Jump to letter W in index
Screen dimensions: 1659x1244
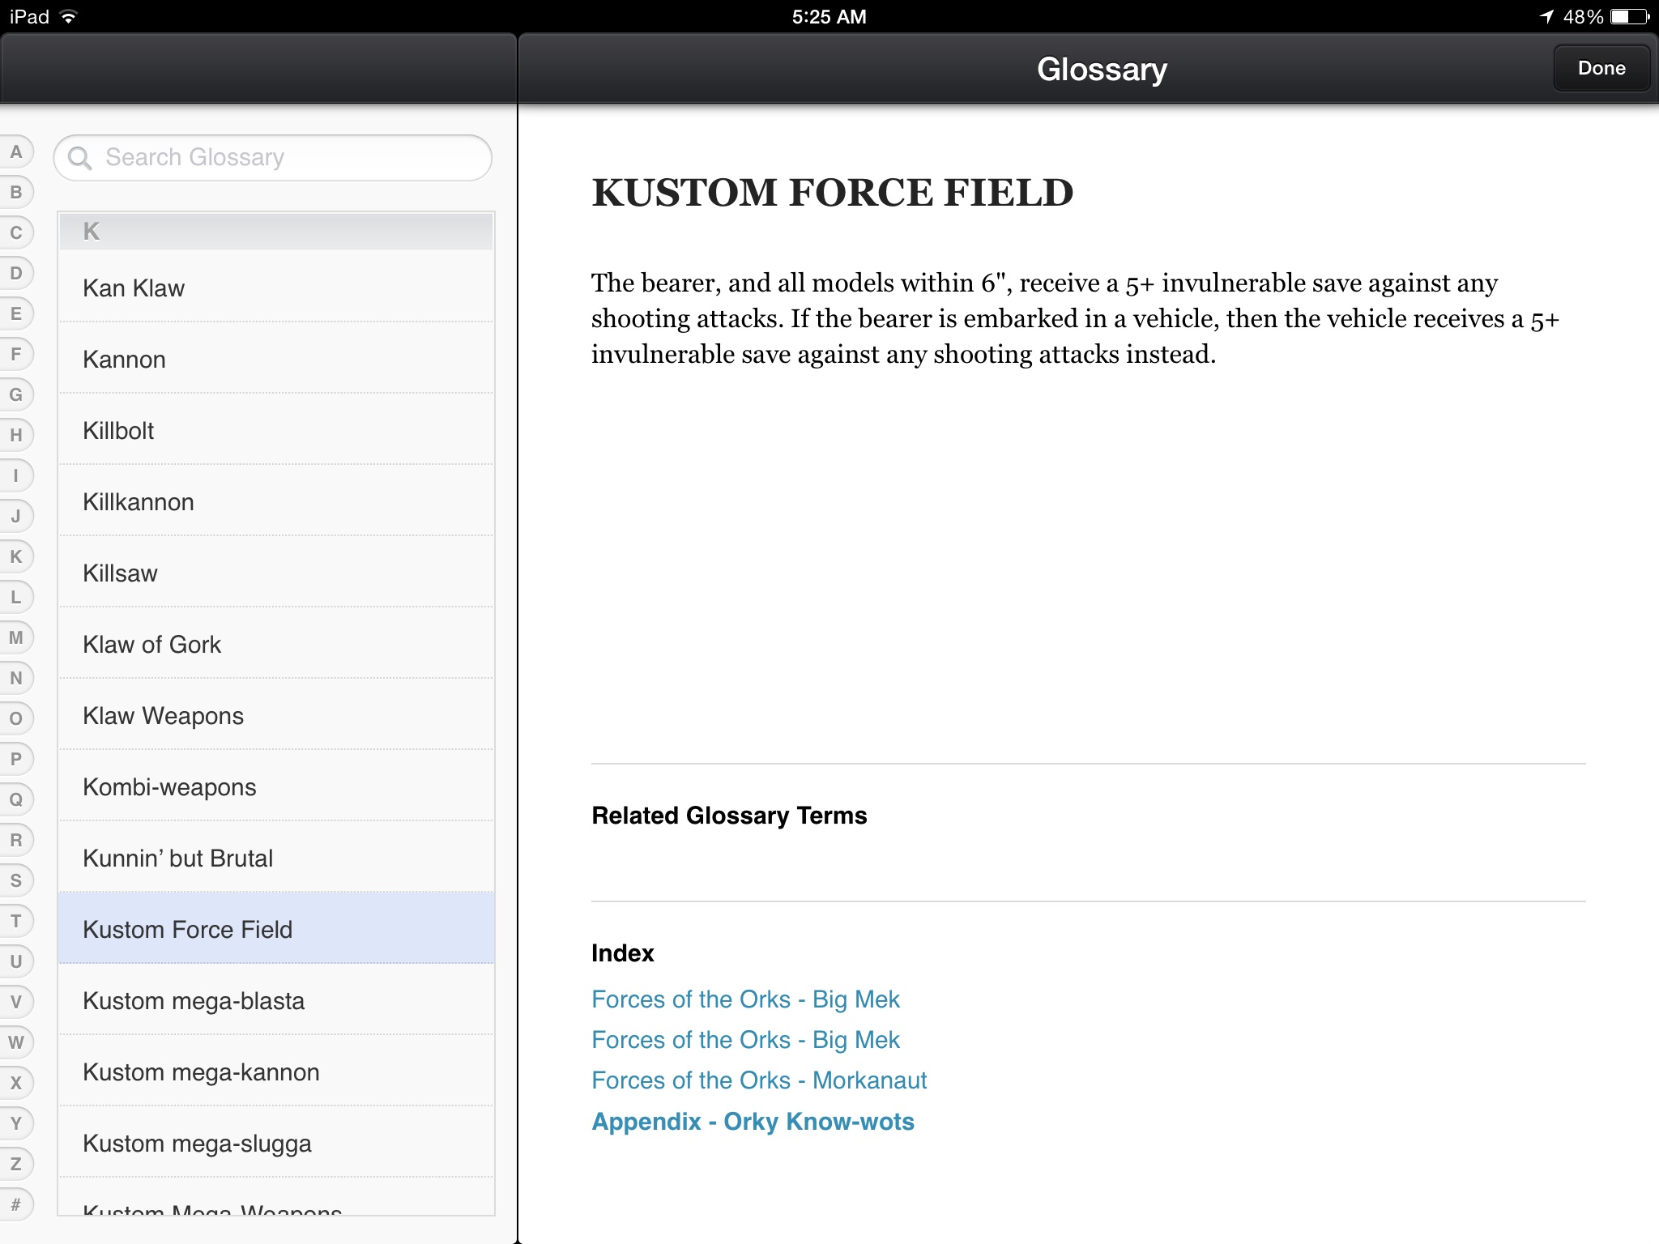tap(16, 1042)
